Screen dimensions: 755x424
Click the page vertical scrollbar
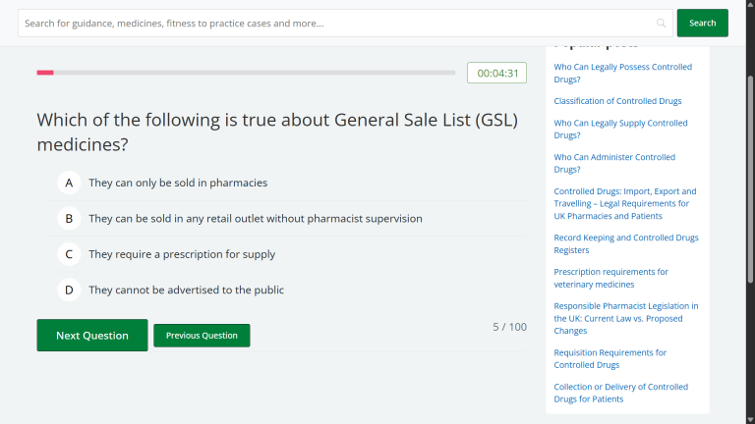750,196
